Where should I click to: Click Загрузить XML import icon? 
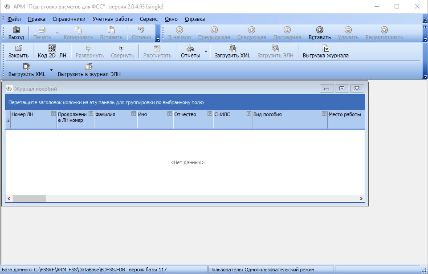(x=232, y=48)
